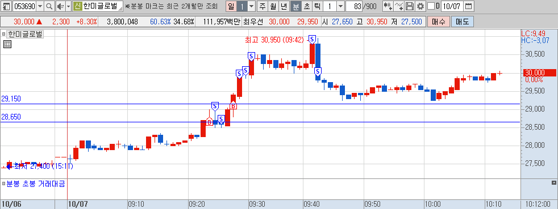Click the volume value 3,800,048

(122, 22)
